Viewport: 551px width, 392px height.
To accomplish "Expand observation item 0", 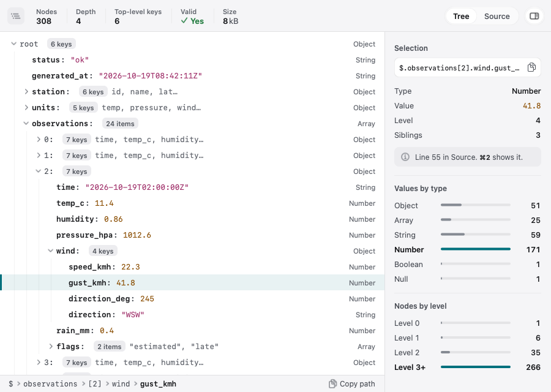I will coord(39,140).
